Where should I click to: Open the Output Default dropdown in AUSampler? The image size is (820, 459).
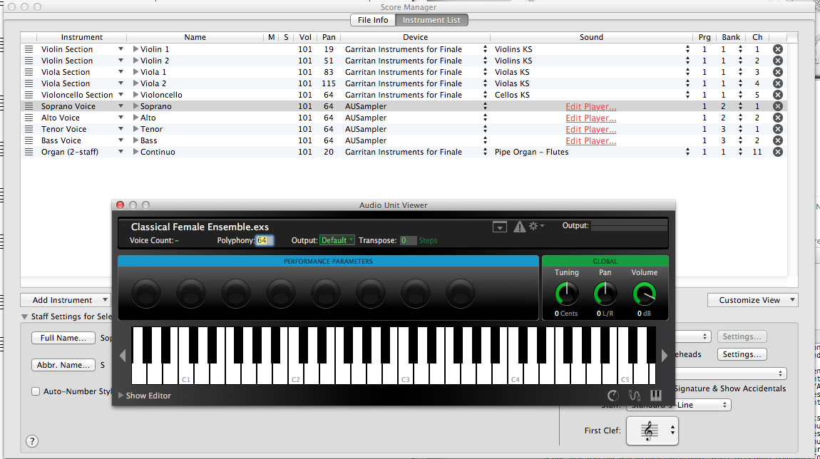337,240
